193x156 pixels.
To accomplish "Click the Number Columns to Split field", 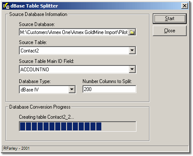I will click(109, 89).
